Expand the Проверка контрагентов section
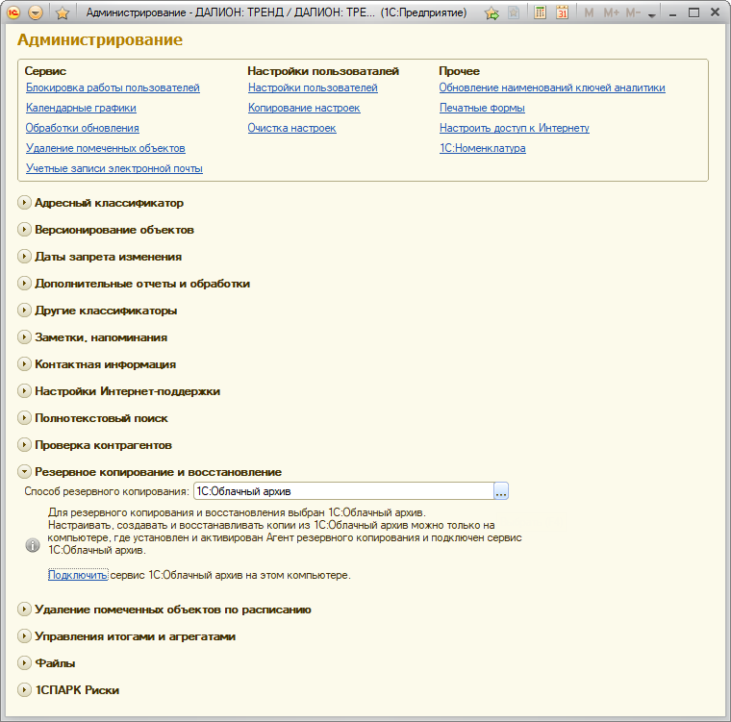Image resolution: width=731 pixels, height=722 pixels. pos(24,445)
